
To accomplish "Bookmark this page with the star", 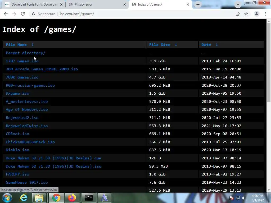I will (246, 14).
